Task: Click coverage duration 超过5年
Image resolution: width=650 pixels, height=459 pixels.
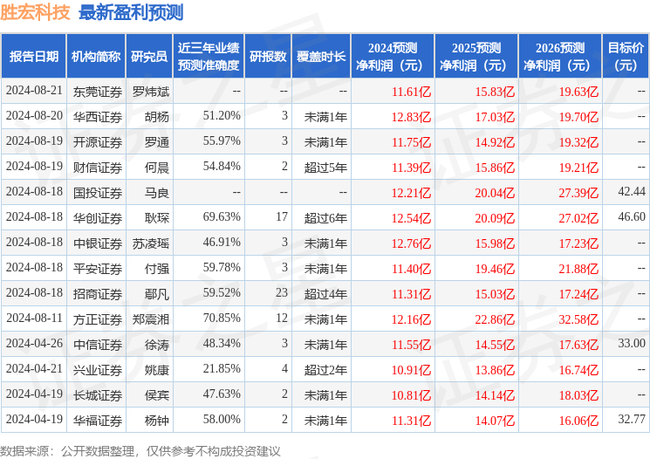Action: point(325,168)
